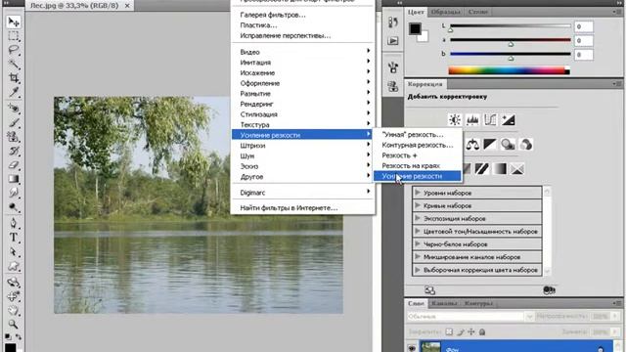
Task: Add a Gradient Map adjustment
Action: click(500, 168)
